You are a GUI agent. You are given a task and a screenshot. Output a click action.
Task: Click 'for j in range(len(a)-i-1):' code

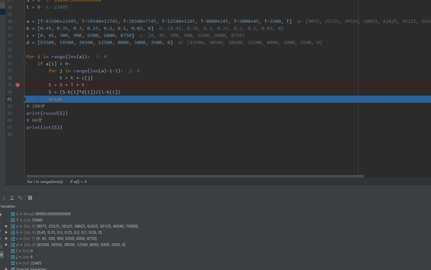[86, 71]
